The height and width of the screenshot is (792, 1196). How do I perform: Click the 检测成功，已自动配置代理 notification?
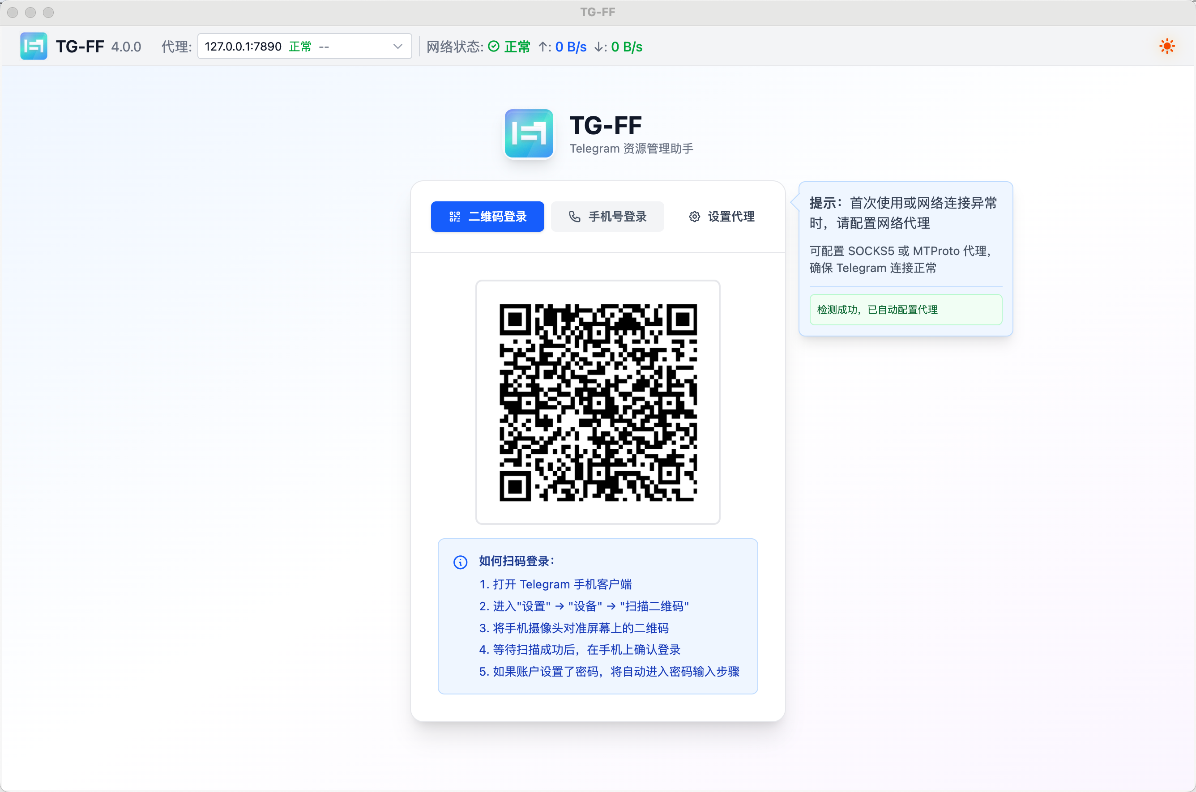(905, 309)
